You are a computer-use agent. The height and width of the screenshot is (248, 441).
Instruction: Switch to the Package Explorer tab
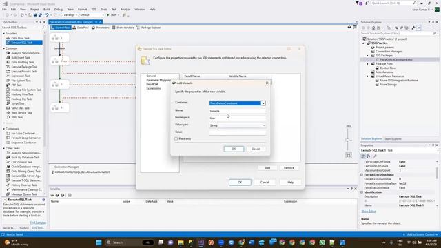coord(149,28)
